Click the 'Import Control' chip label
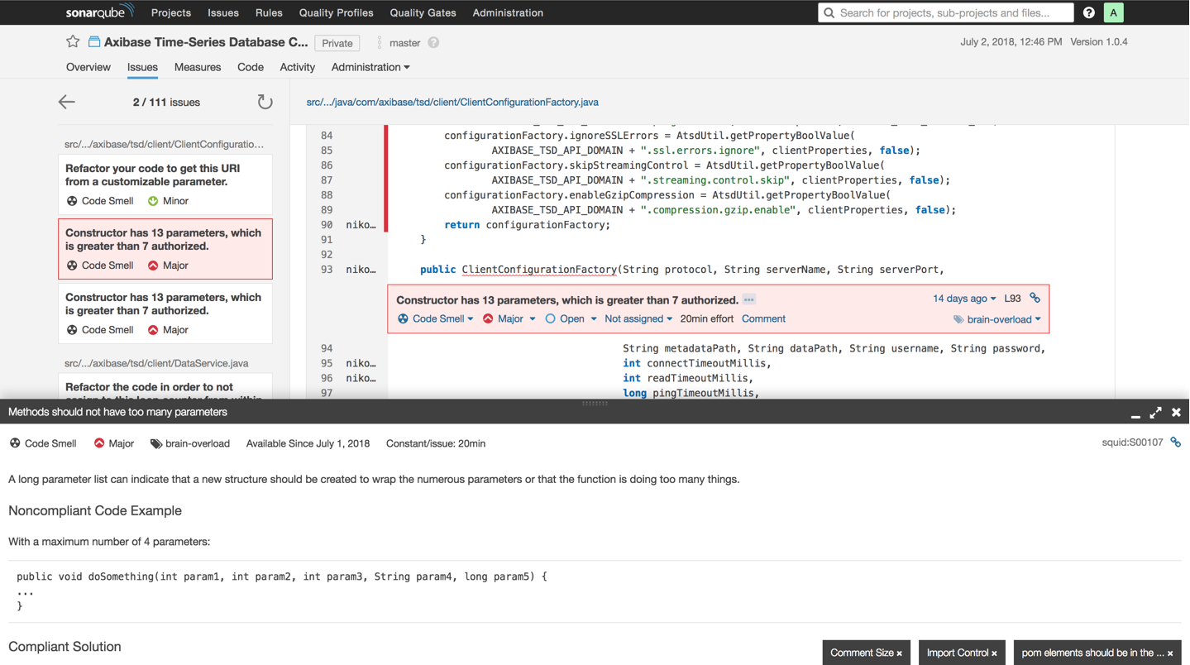1190x665 pixels. 958,653
